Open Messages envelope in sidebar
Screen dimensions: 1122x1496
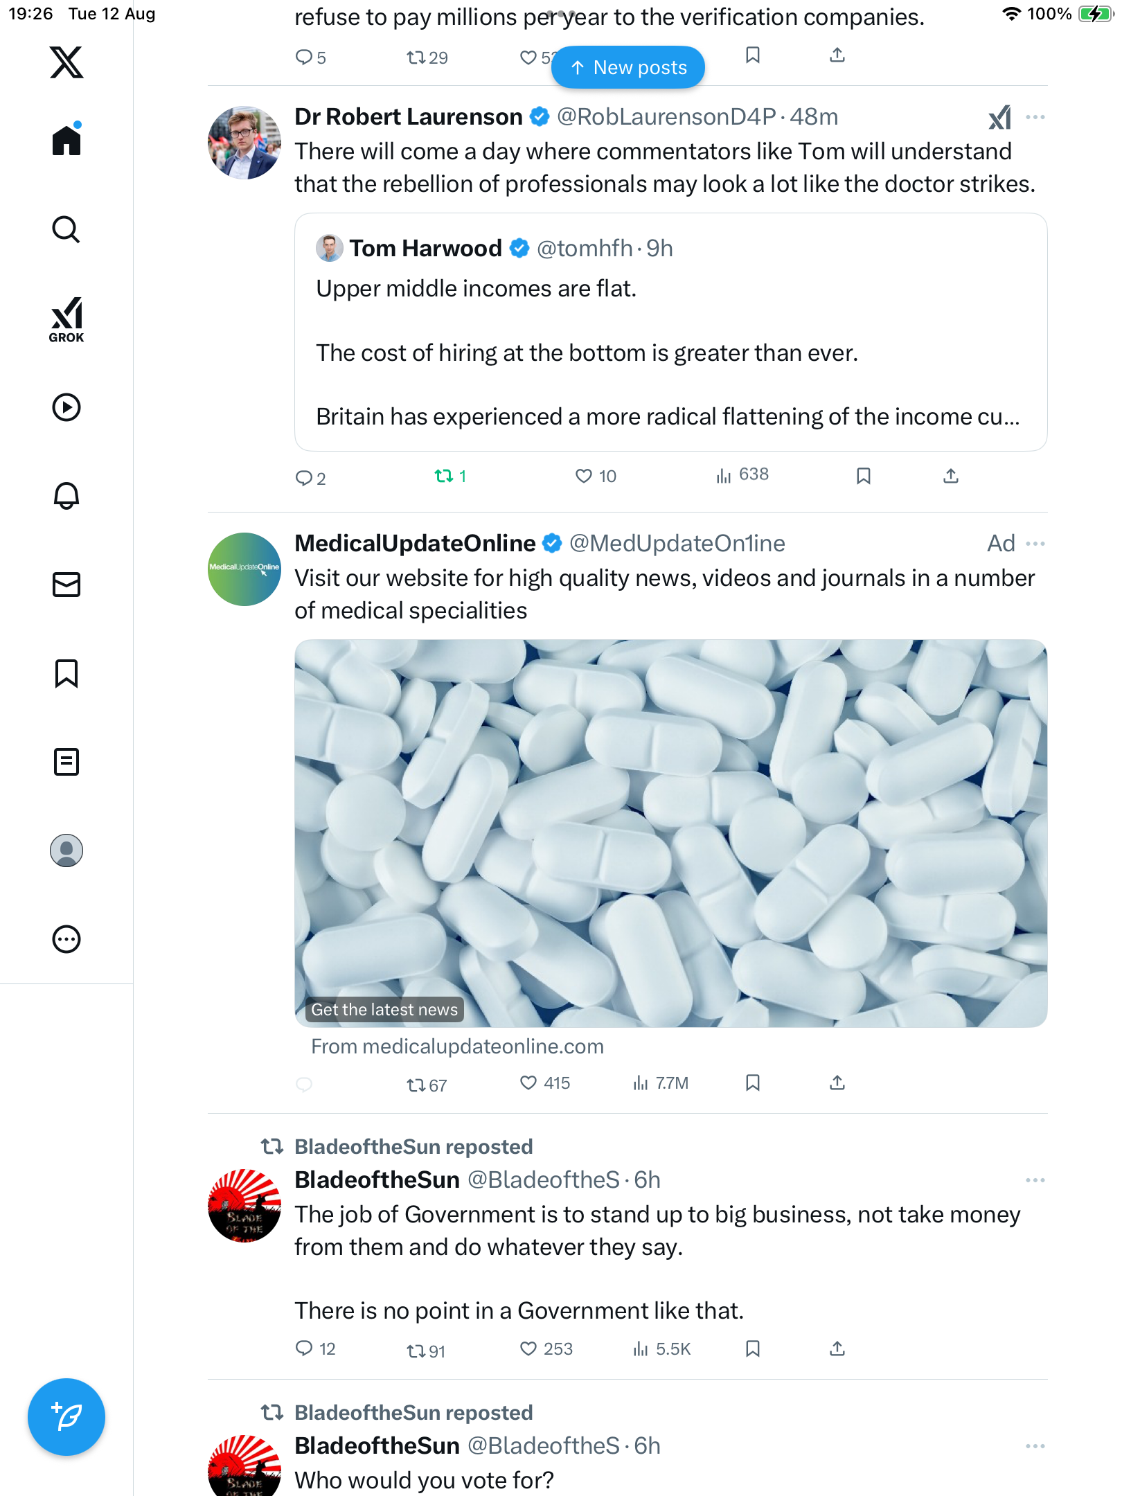(66, 585)
